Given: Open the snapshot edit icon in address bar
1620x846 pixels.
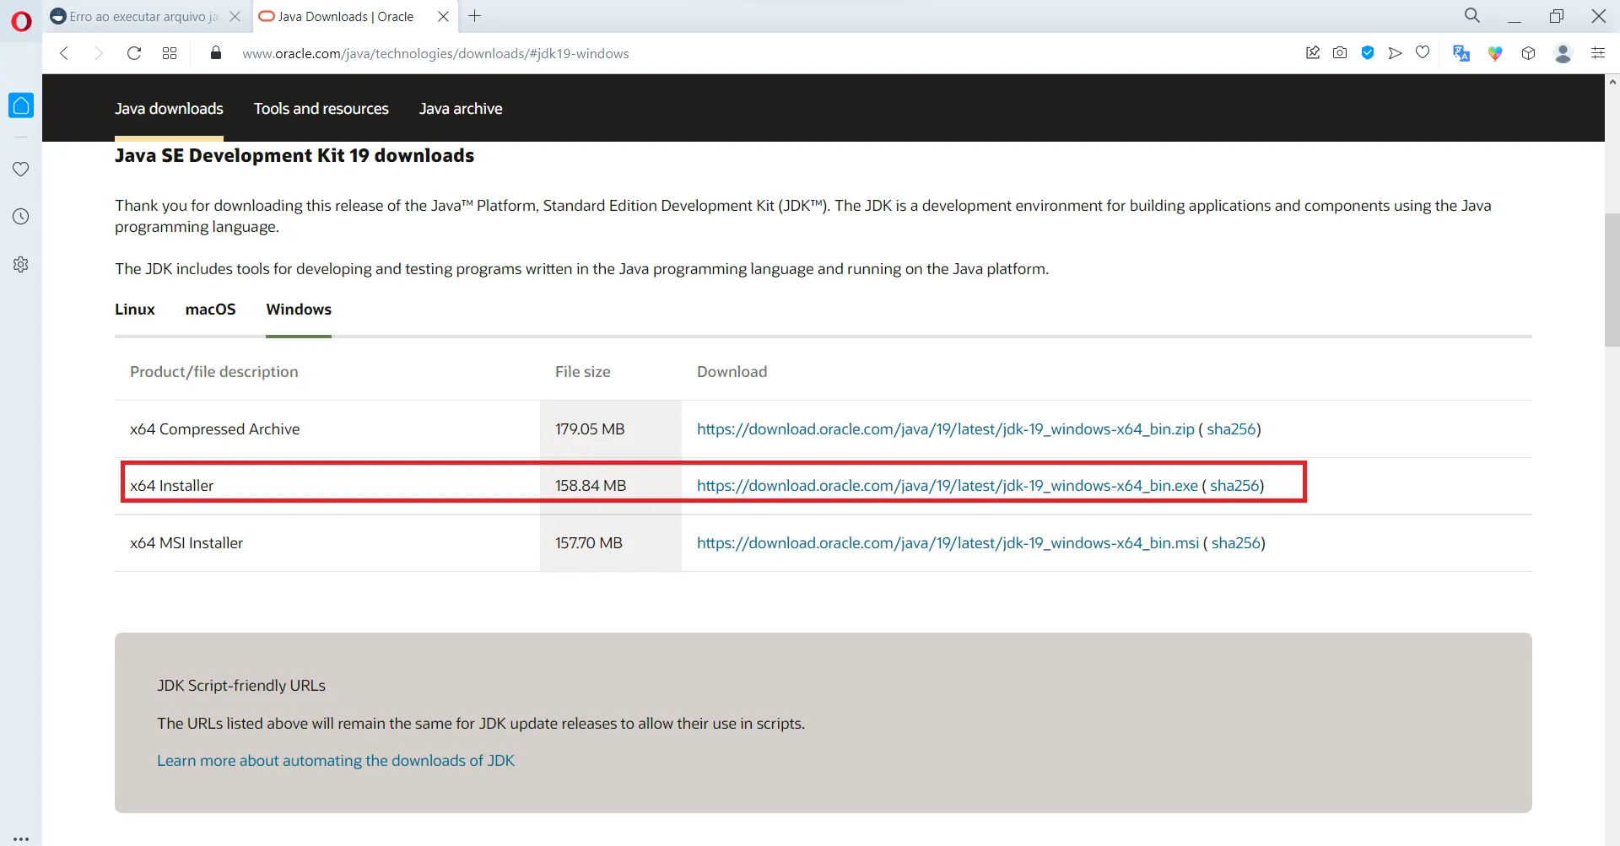Looking at the screenshot, I should coord(1313,53).
